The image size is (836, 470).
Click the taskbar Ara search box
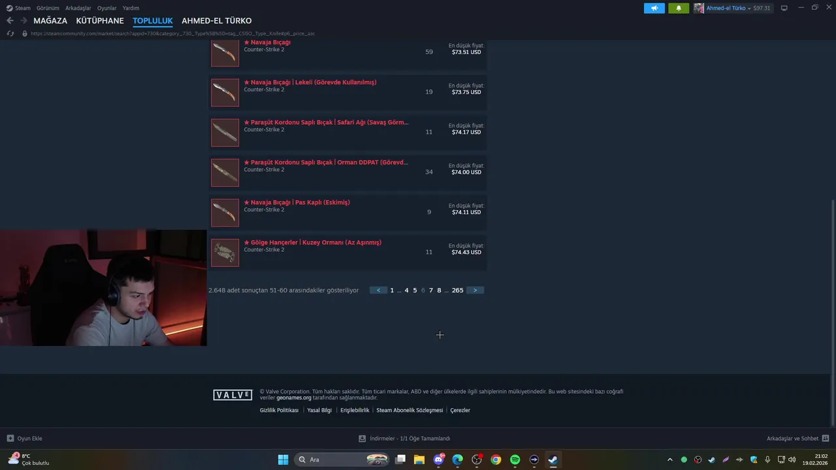(342, 460)
